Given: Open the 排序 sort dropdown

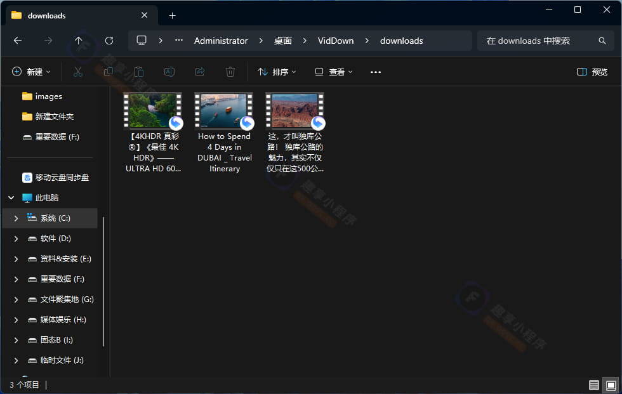Looking at the screenshot, I should tap(277, 72).
